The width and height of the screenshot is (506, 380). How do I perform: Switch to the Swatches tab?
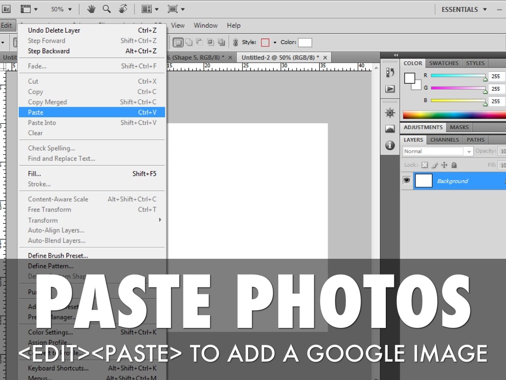click(x=443, y=63)
